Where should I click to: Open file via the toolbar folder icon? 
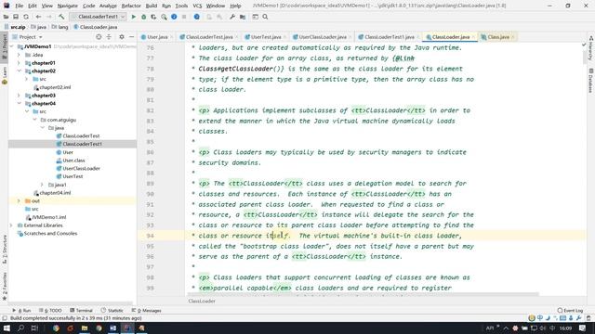6,17
